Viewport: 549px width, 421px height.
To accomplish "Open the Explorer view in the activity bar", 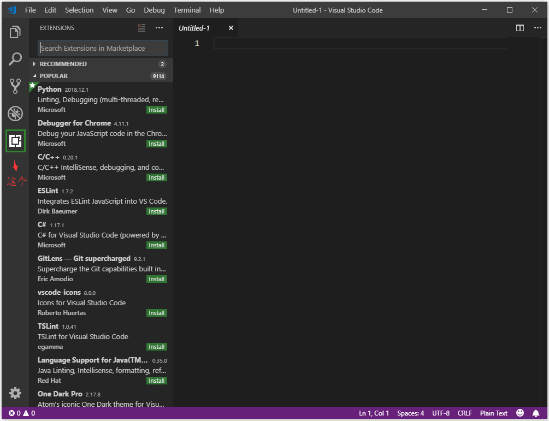I will (15, 32).
